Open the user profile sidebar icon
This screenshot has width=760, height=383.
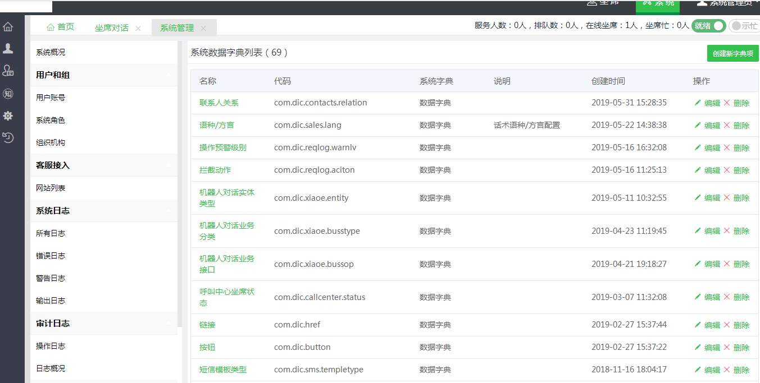click(x=8, y=49)
